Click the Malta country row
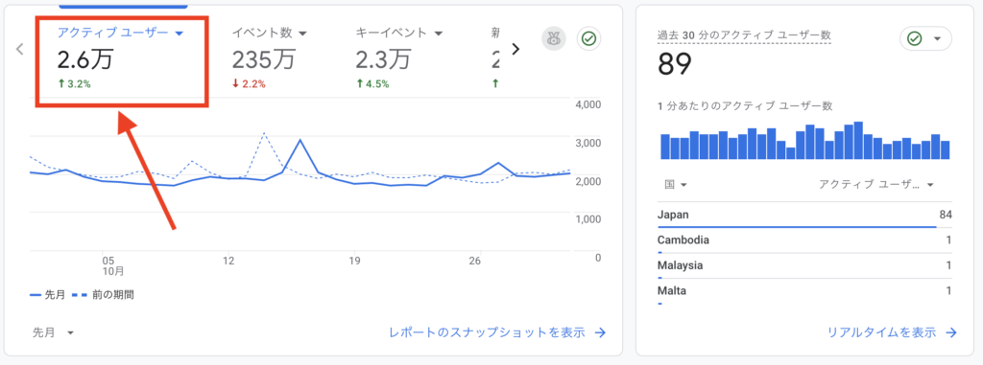Screen dimensions: 983x365 tap(805, 292)
